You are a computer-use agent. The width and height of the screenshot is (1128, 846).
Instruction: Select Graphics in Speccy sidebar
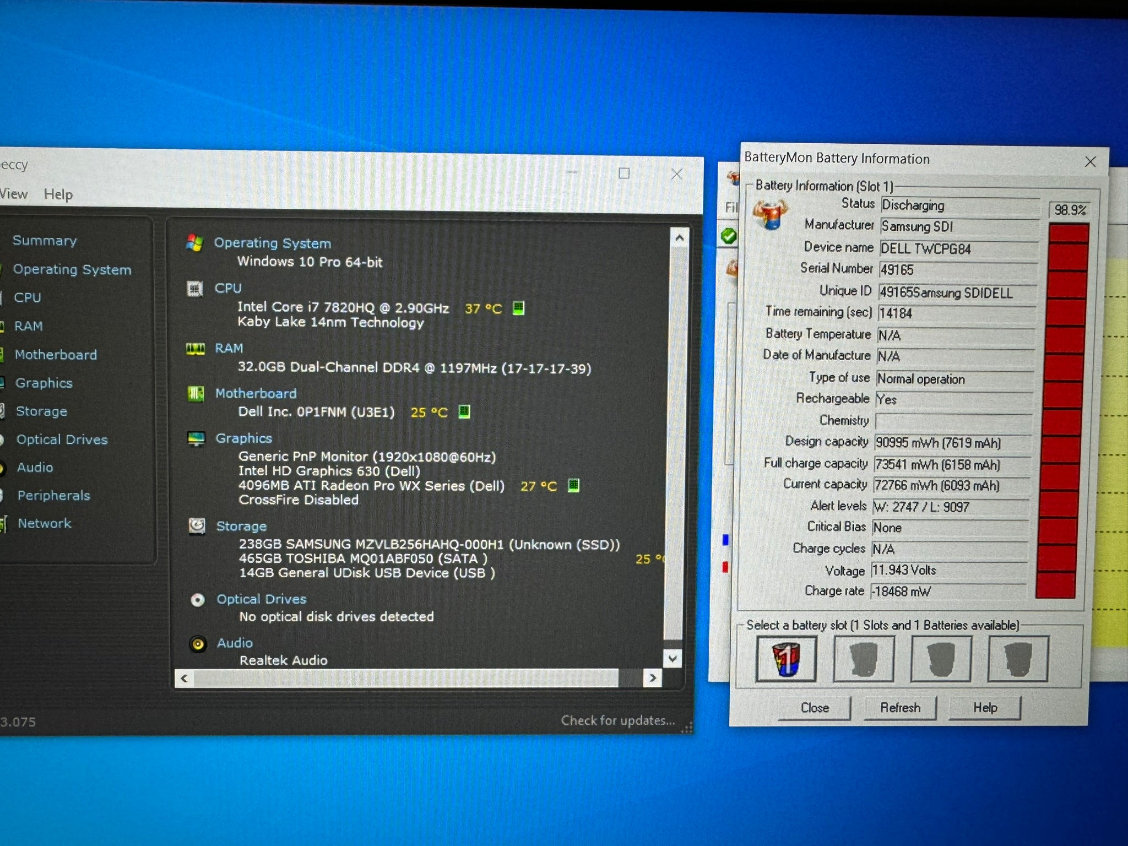point(44,383)
